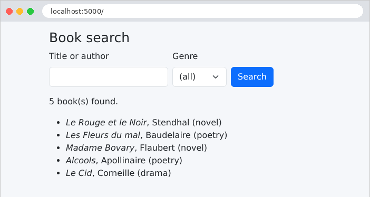Image resolution: width=370 pixels, height=197 pixels.
Task: Select the Madame Bovary list item
Action: [x=137, y=147]
